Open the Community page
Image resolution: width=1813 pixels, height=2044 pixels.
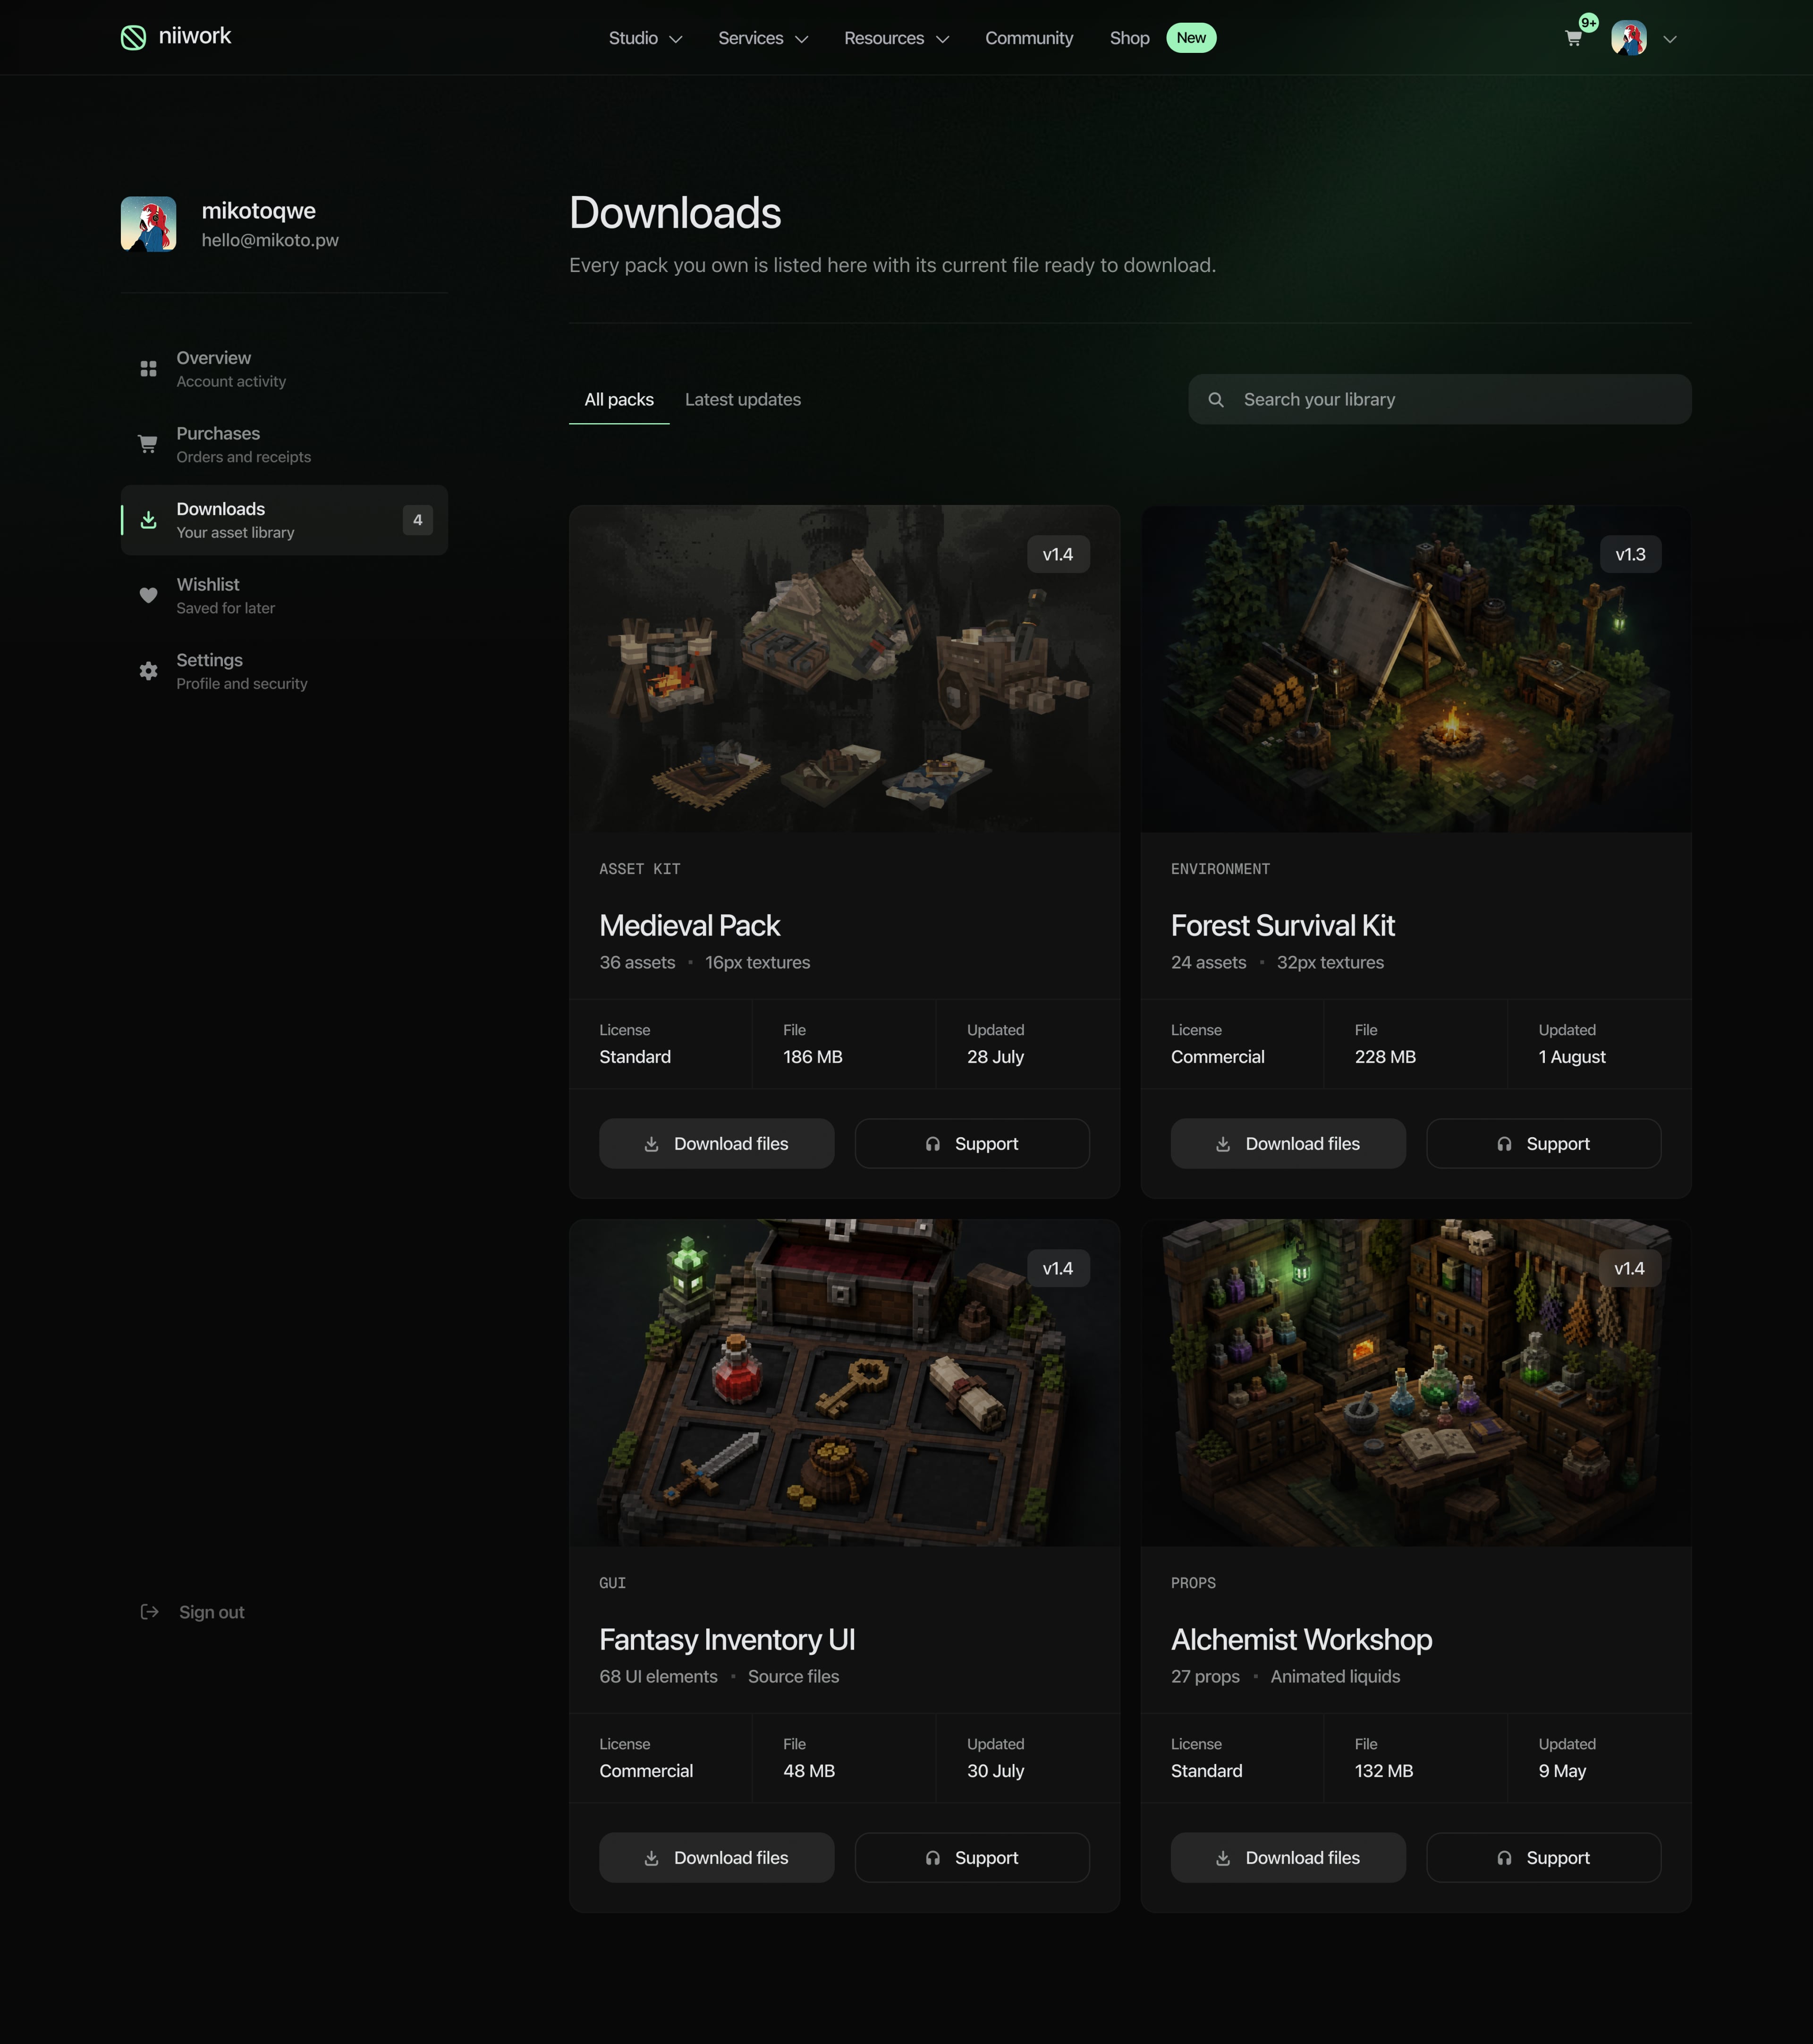tap(1028, 38)
